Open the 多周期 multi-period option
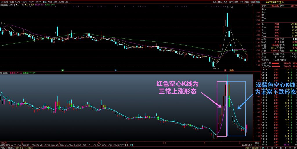 tap(61, 2)
